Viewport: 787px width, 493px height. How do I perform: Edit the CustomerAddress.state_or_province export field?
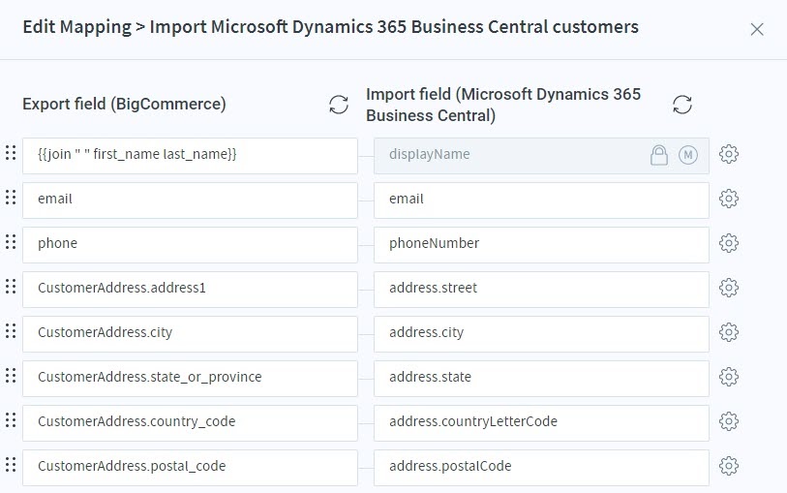tap(190, 379)
